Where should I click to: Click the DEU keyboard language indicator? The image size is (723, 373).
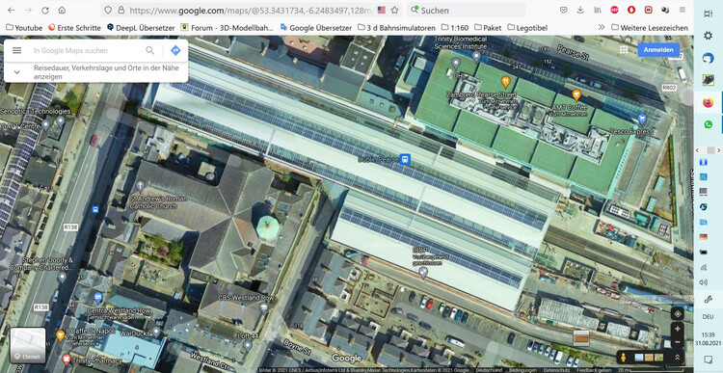pyautogui.click(x=708, y=317)
